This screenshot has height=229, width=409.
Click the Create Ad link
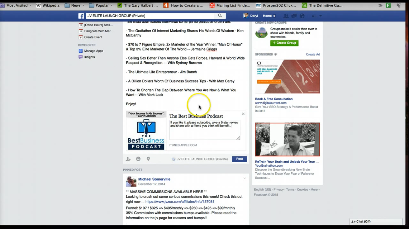313,55
